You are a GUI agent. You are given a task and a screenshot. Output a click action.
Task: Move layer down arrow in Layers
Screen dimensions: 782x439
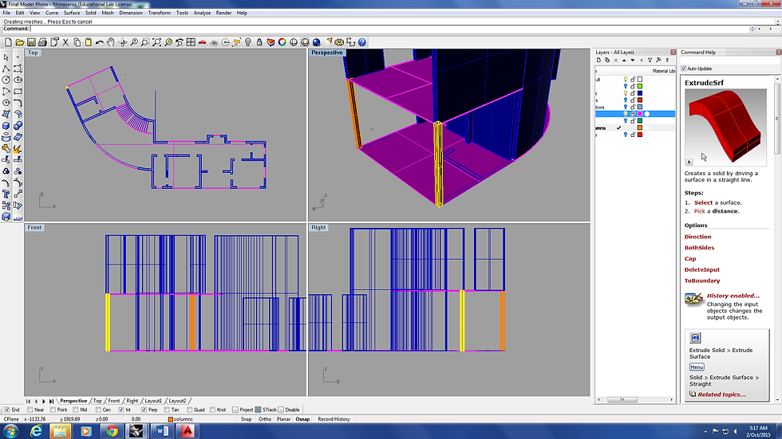632,61
